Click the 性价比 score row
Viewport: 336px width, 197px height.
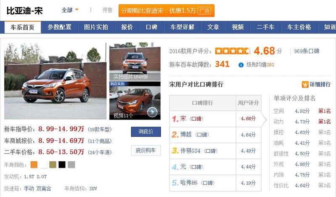pyautogui.click(x=302, y=185)
